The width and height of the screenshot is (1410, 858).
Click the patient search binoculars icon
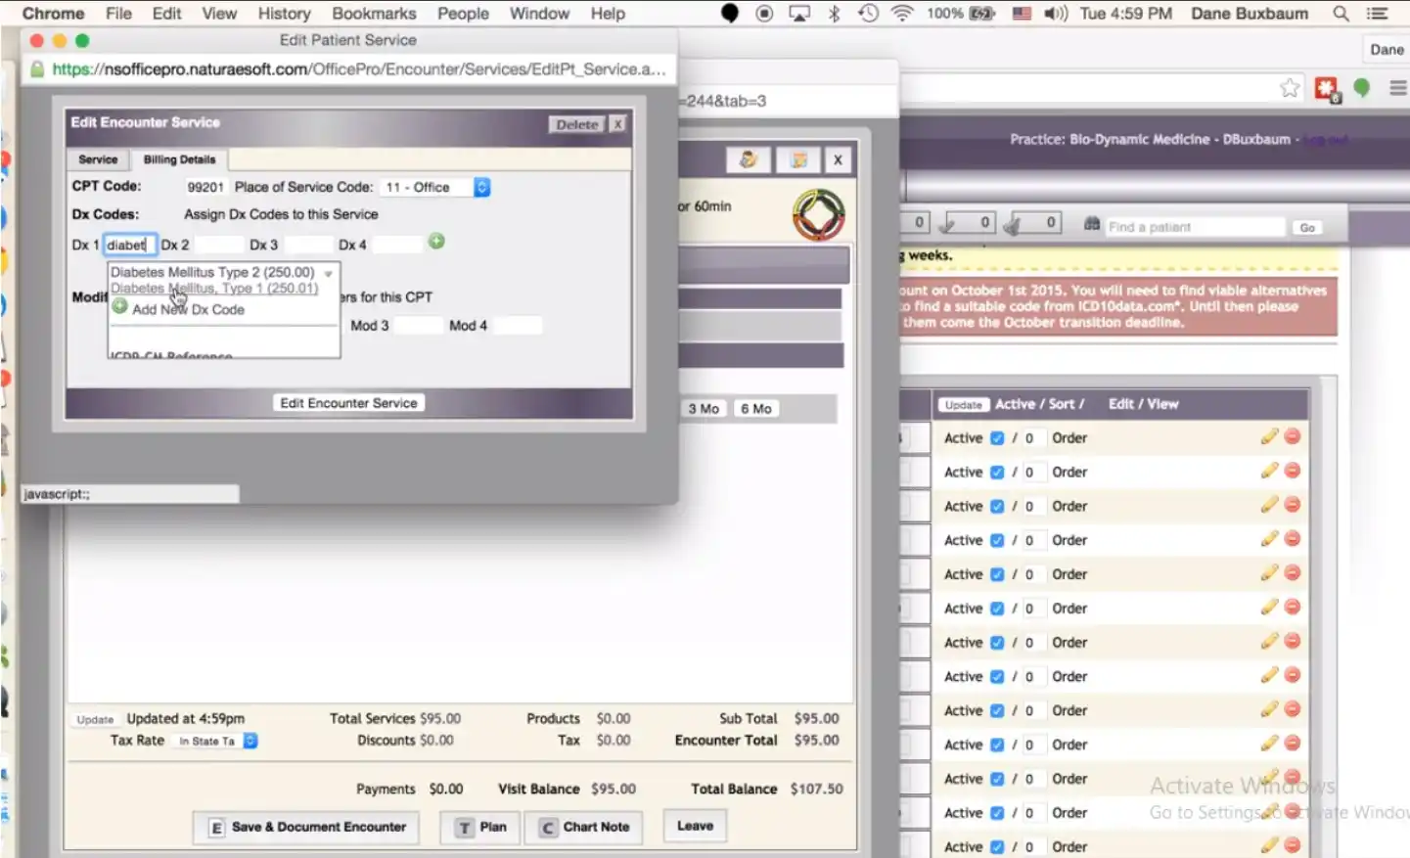coord(1091,225)
